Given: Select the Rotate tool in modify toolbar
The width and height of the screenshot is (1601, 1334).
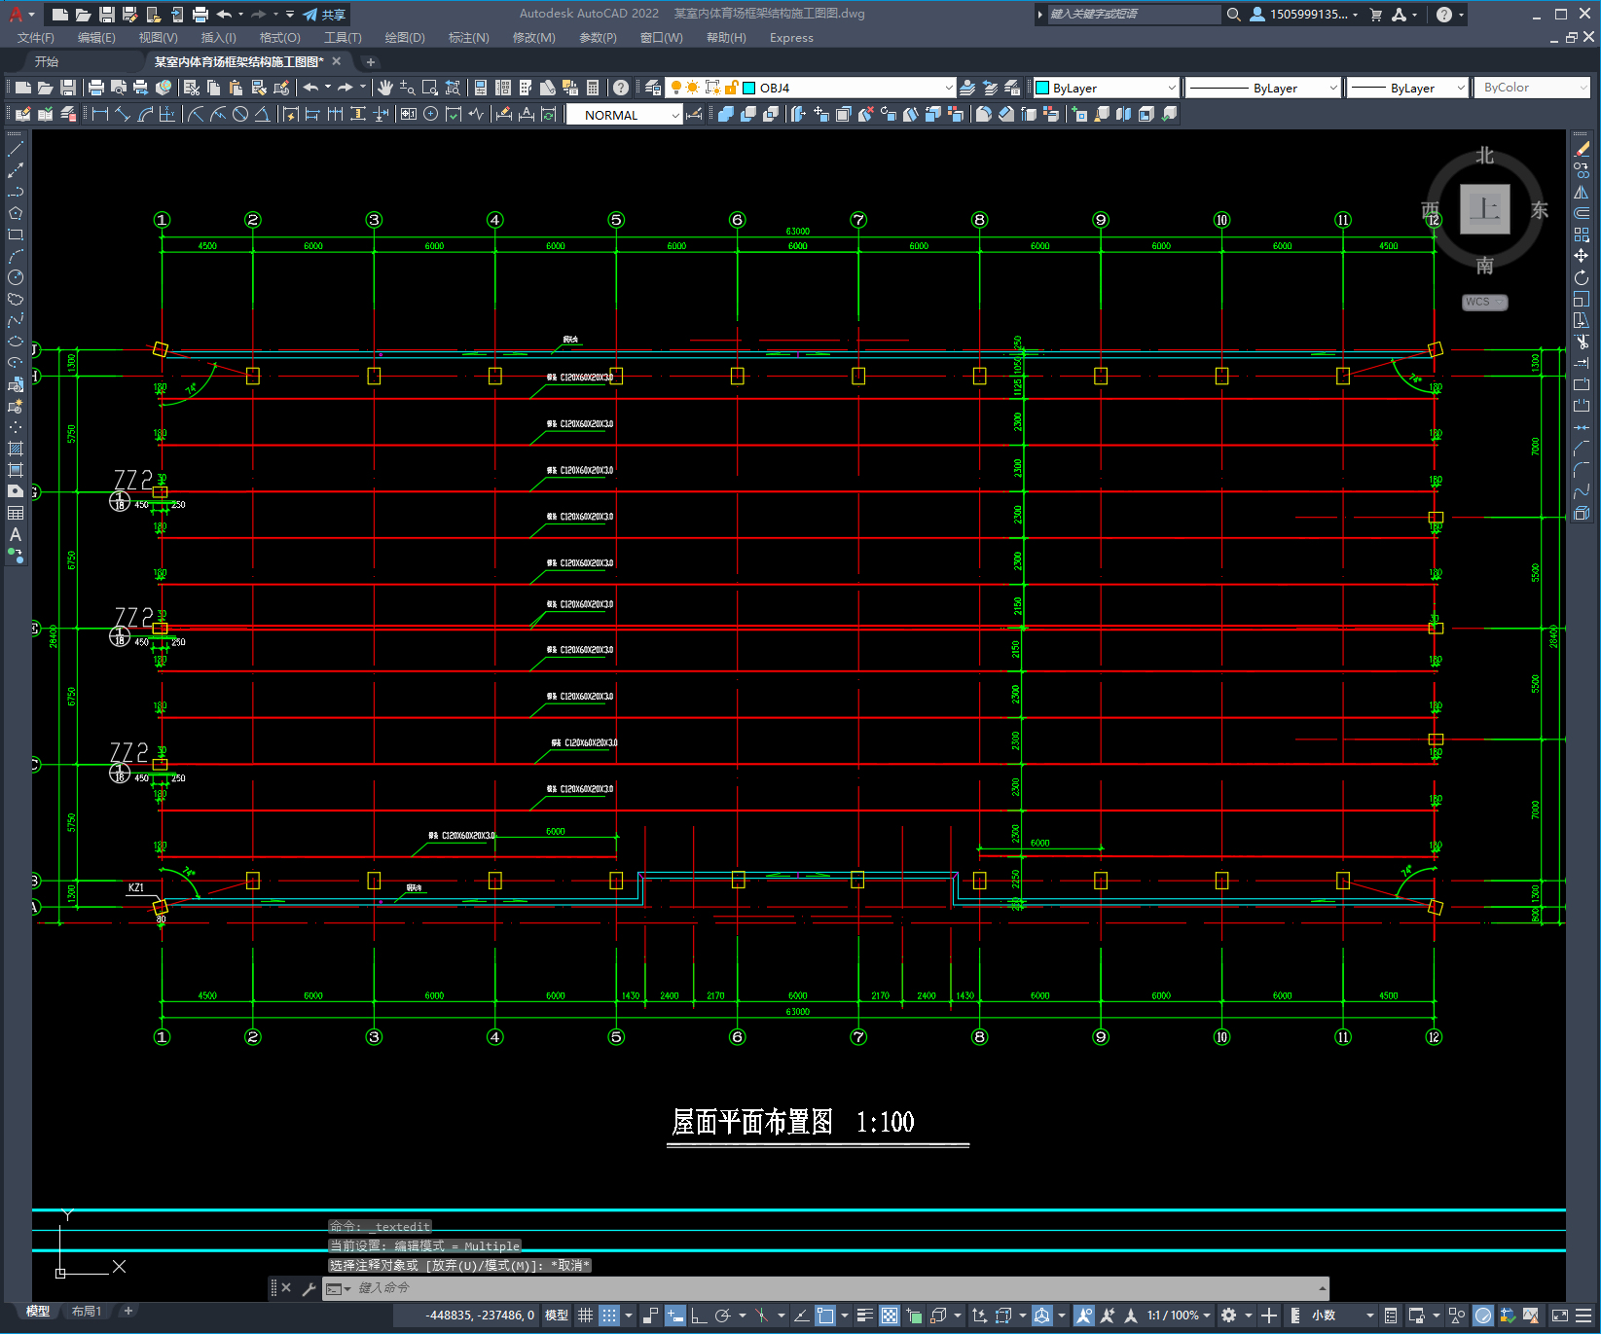Looking at the screenshot, I should [1582, 277].
